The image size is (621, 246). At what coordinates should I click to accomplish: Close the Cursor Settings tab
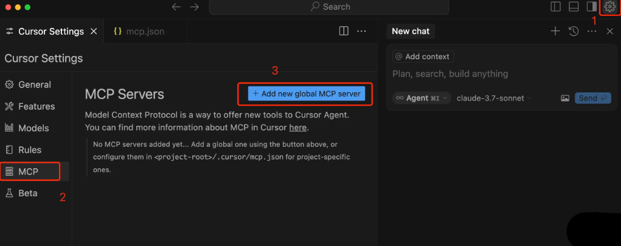coord(94,31)
